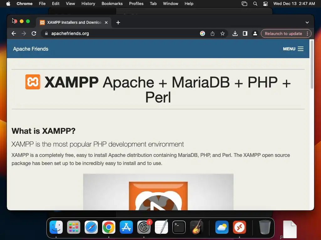Launch Safari from the Dock
The height and width of the screenshot is (240, 321).
pos(91,227)
